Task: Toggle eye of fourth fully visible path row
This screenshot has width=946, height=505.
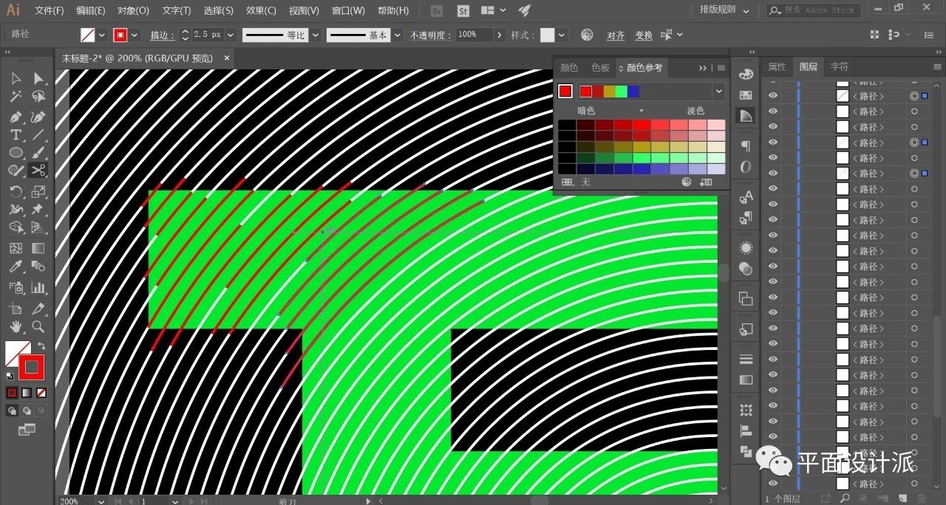Action: pos(773,142)
